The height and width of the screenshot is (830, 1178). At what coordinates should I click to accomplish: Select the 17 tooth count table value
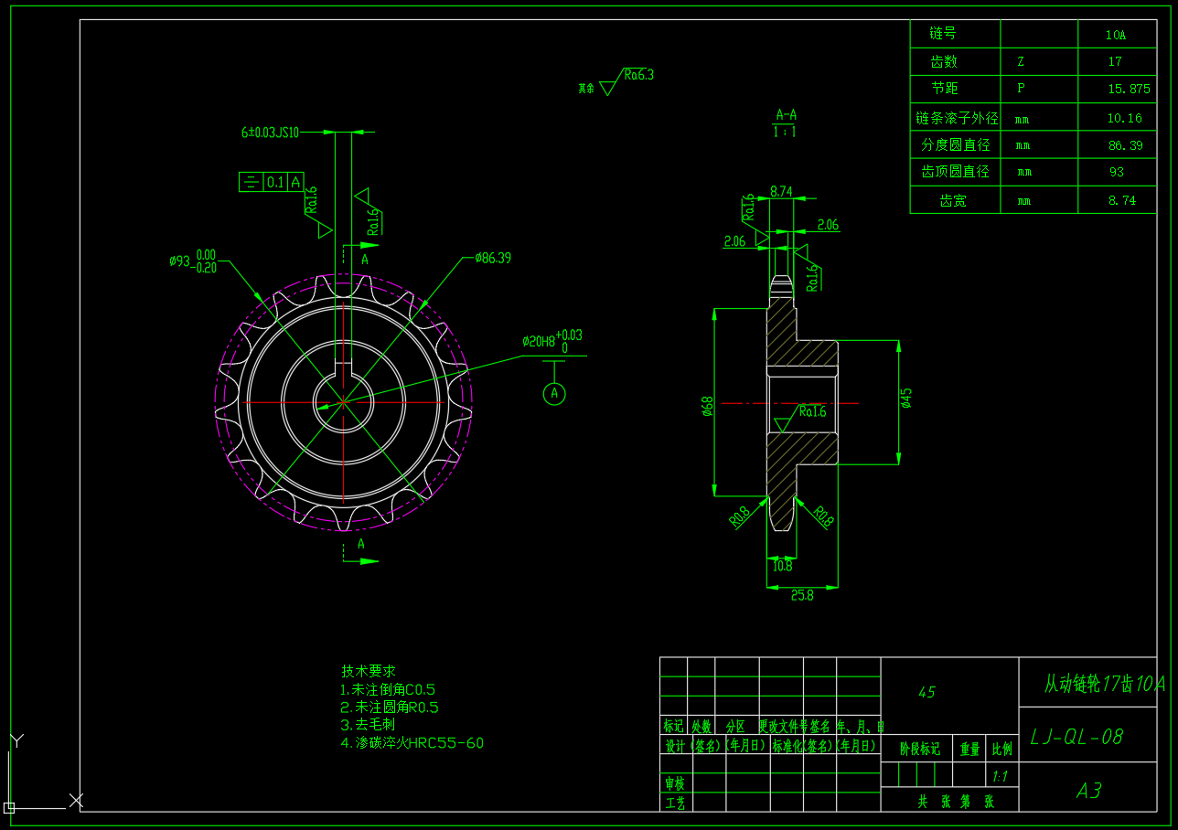pos(1116,62)
